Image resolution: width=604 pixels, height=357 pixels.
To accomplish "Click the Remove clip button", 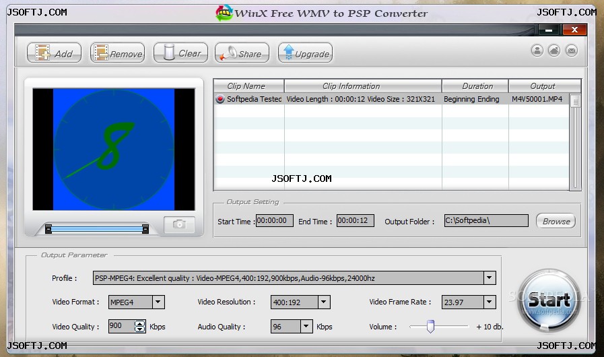I will (117, 53).
